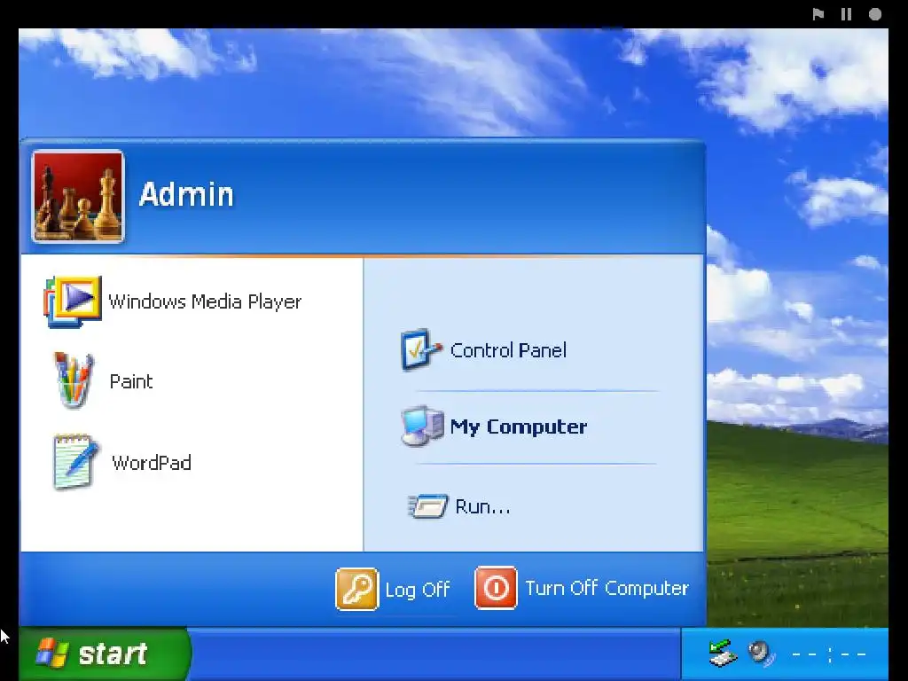Click the orange Log Off key icon
This screenshot has width=908, height=681.
tap(356, 589)
